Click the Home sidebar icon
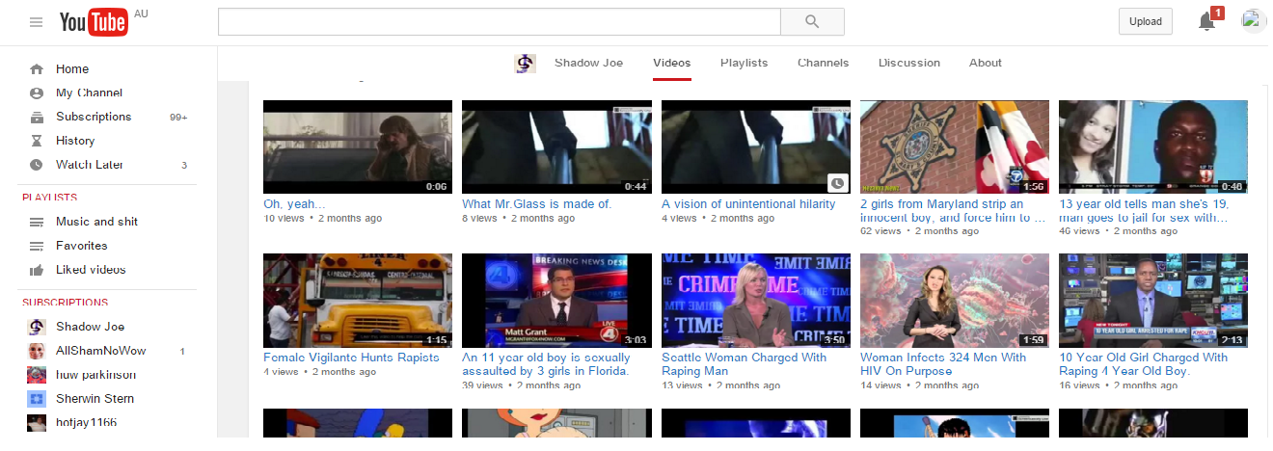 [37, 69]
